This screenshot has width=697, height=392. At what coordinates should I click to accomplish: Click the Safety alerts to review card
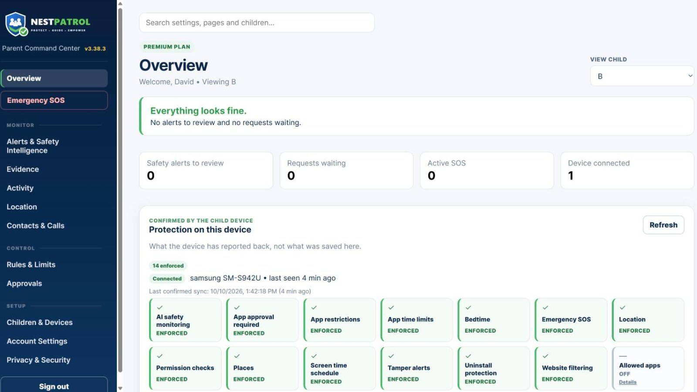[206, 170]
